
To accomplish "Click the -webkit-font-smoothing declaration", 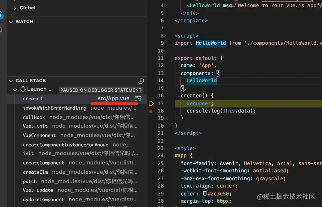I will click(x=235, y=171).
